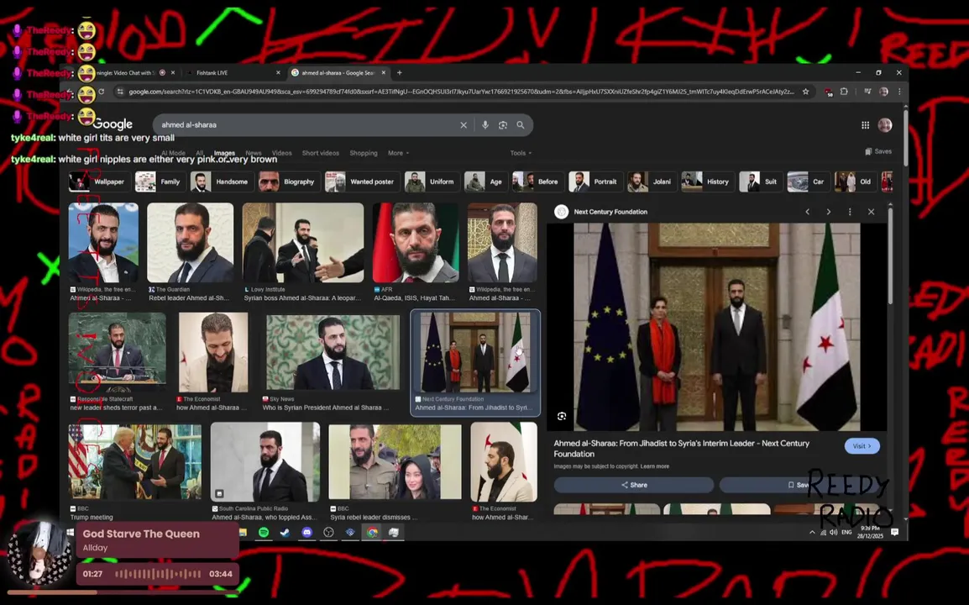Switch to the All results tab
This screenshot has width=969, height=605.
(200, 153)
